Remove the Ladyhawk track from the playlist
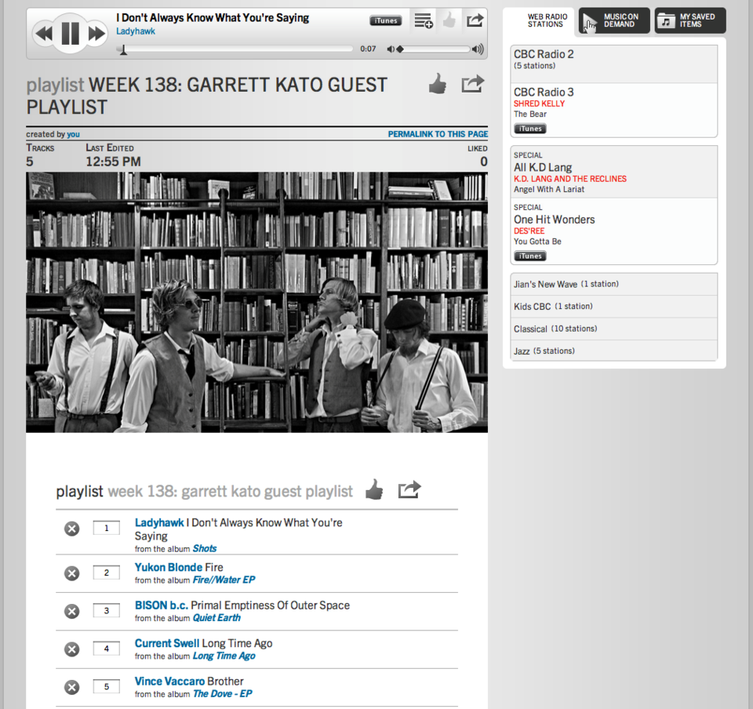This screenshot has width=753, height=709. pyautogui.click(x=72, y=529)
